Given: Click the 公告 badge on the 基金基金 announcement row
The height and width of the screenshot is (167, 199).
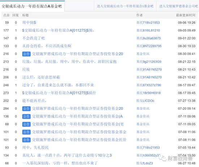Looking at the screenshot, I should click(x=26, y=132).
